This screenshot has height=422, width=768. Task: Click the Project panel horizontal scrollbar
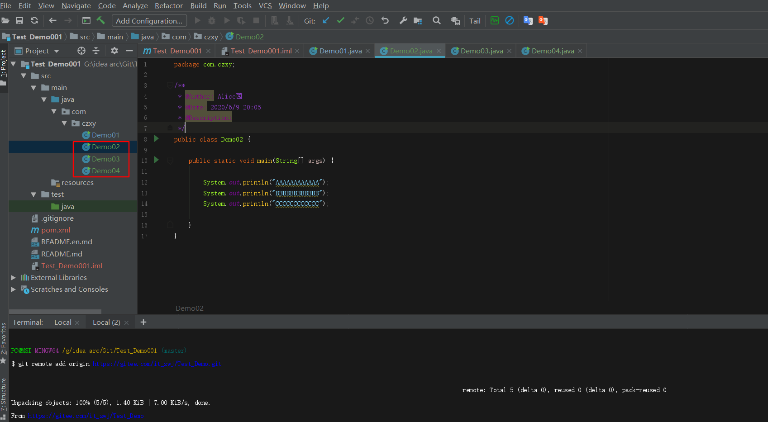(x=55, y=312)
